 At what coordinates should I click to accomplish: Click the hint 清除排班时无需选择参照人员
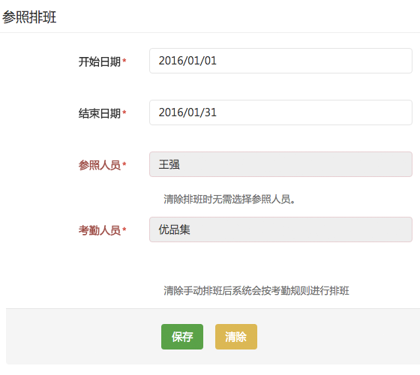coord(229,199)
